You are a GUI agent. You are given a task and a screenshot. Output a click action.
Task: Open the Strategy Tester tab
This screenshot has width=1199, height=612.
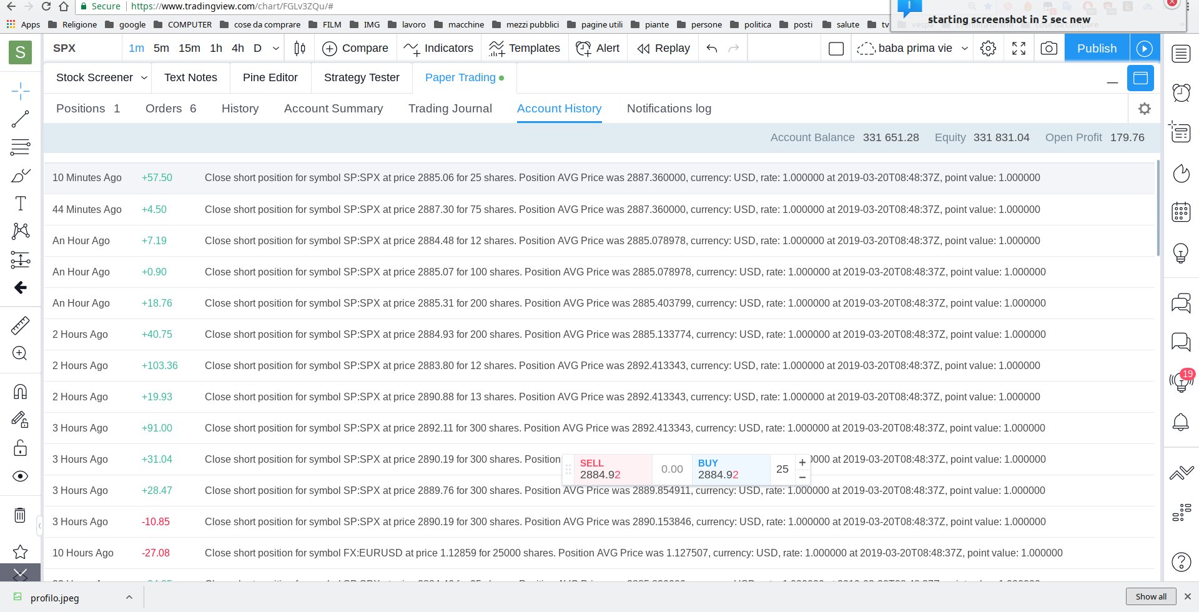coord(362,77)
